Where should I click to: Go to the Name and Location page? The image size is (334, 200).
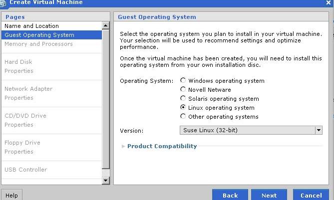coord(31,26)
